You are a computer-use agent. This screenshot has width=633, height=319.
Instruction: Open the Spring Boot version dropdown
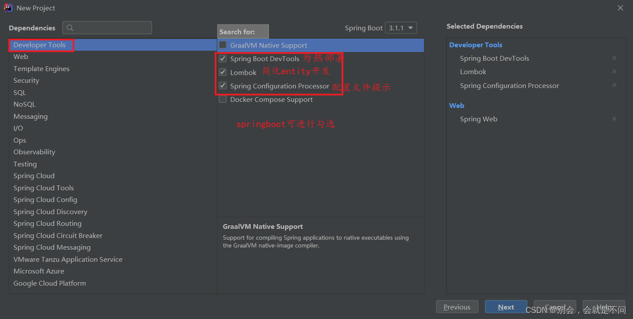pyautogui.click(x=401, y=28)
